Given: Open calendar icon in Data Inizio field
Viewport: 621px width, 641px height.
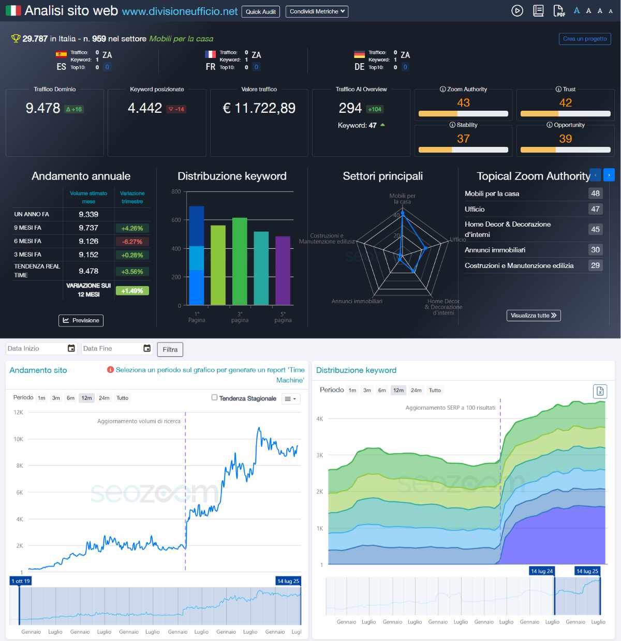Looking at the screenshot, I should pyautogui.click(x=71, y=349).
